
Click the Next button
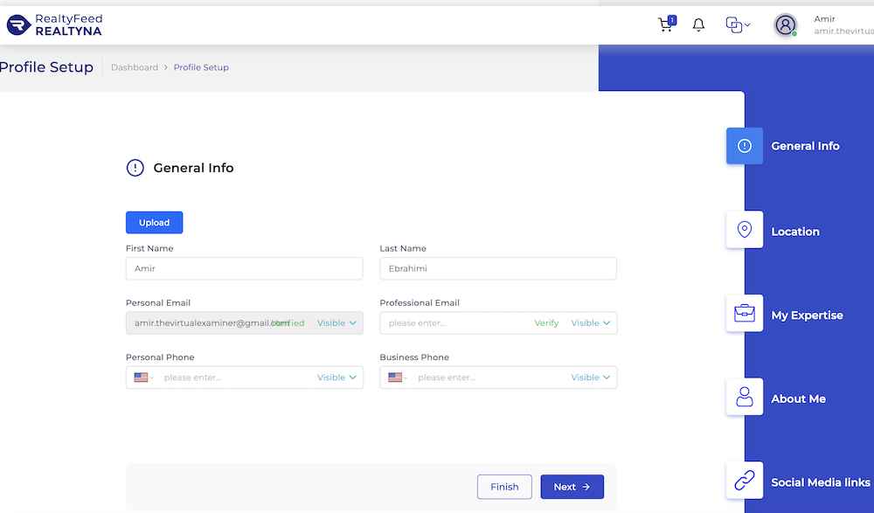[x=572, y=487]
